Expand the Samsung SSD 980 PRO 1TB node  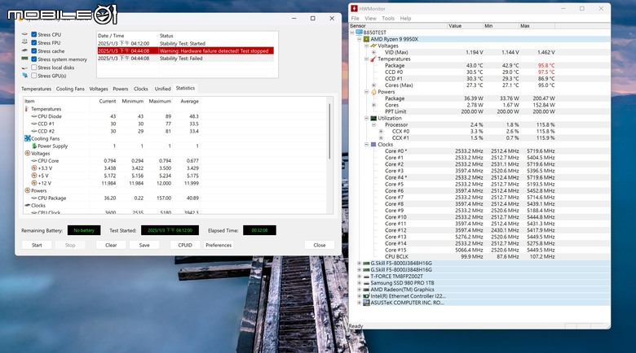[x=359, y=283]
